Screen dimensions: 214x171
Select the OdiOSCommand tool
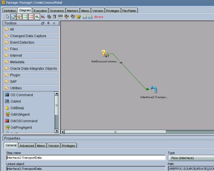(21, 121)
